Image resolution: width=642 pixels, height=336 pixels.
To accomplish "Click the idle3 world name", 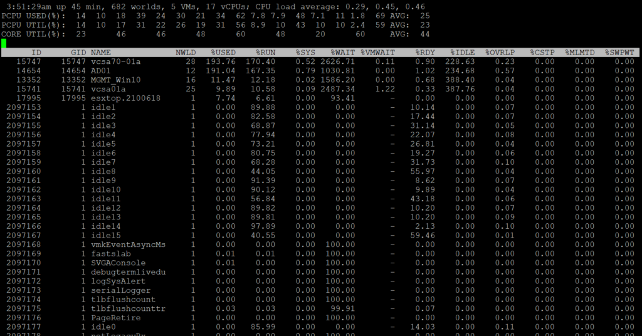I will (103, 125).
